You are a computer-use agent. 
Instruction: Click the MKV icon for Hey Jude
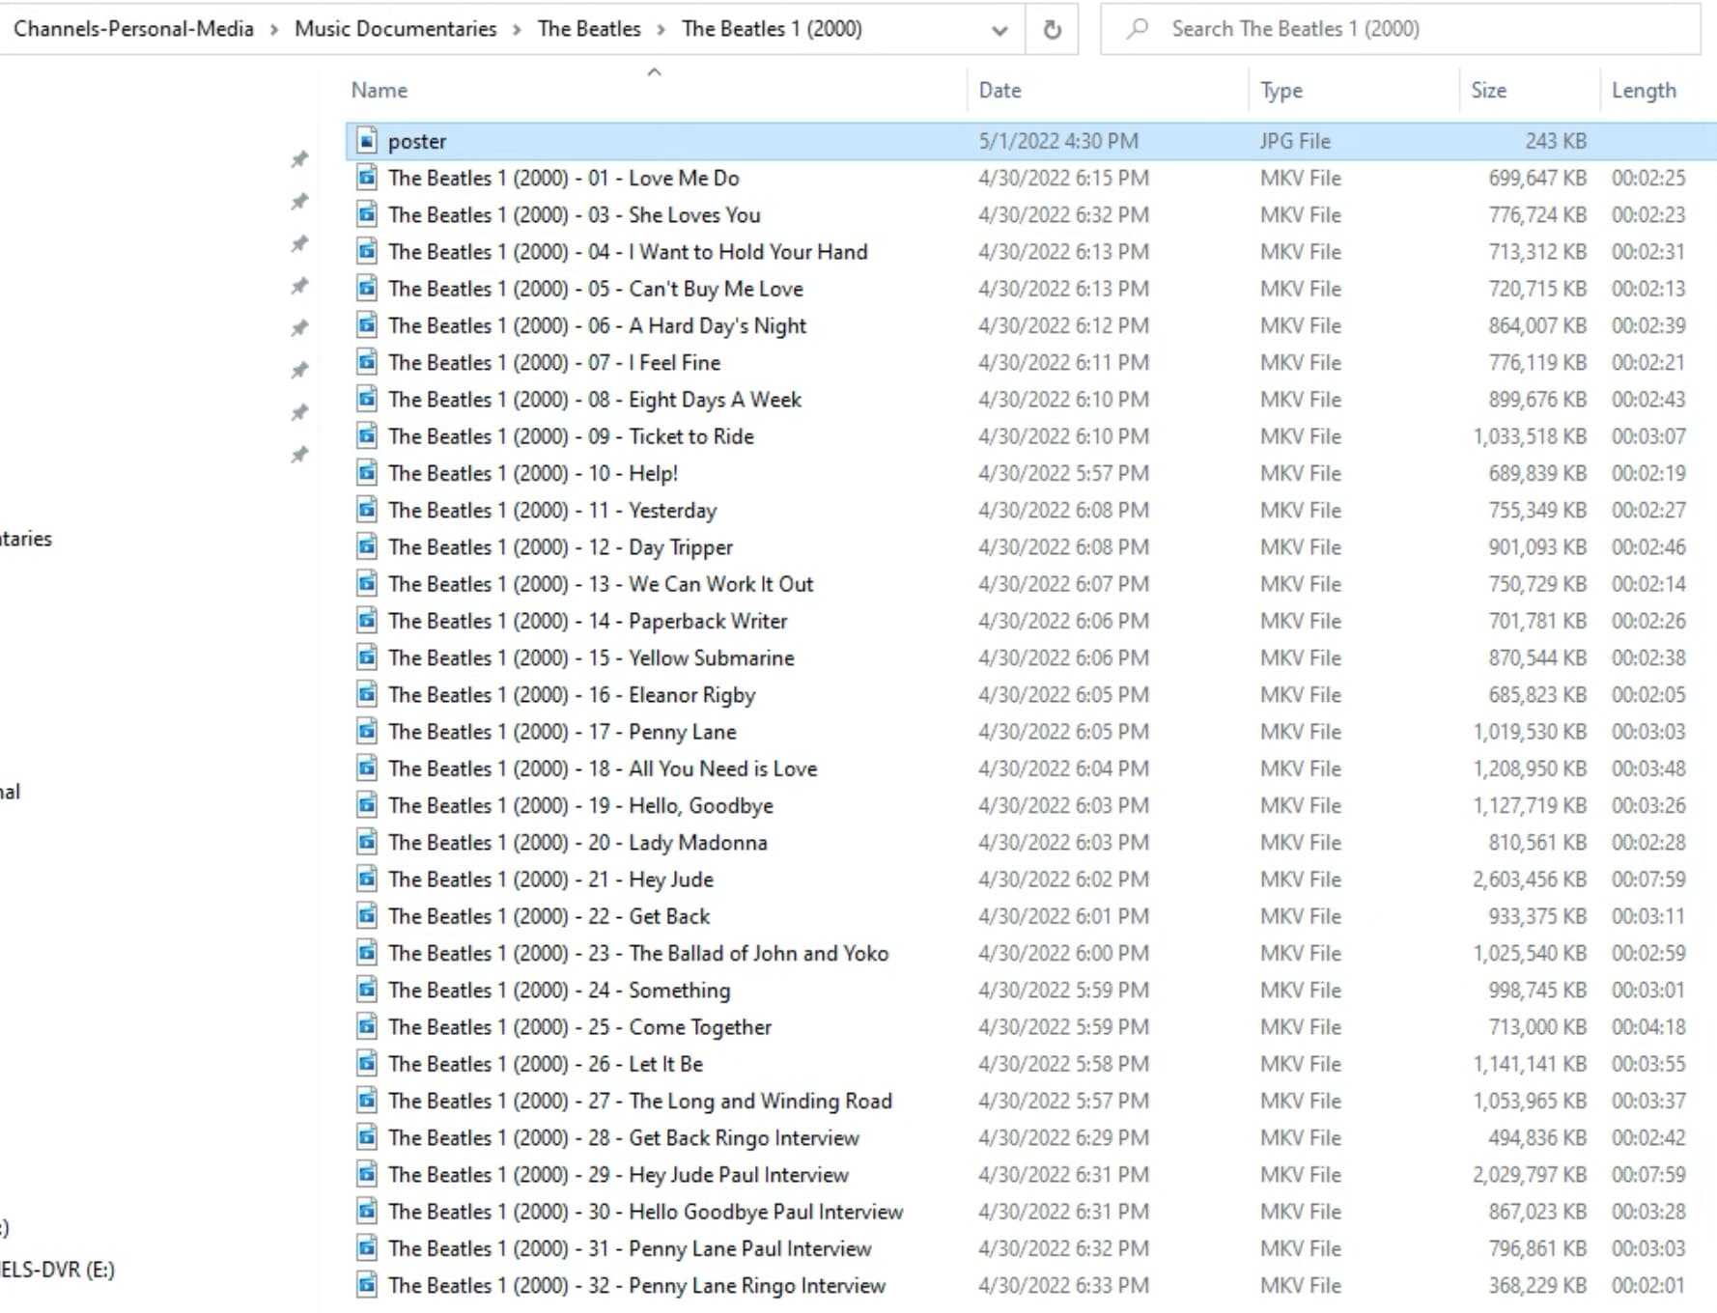pyautogui.click(x=367, y=879)
